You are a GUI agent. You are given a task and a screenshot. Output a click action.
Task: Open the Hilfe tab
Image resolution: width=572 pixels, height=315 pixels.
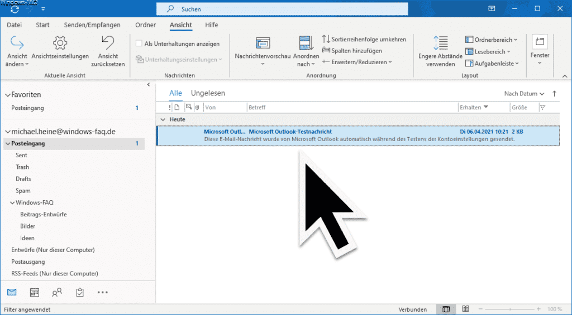click(x=212, y=25)
